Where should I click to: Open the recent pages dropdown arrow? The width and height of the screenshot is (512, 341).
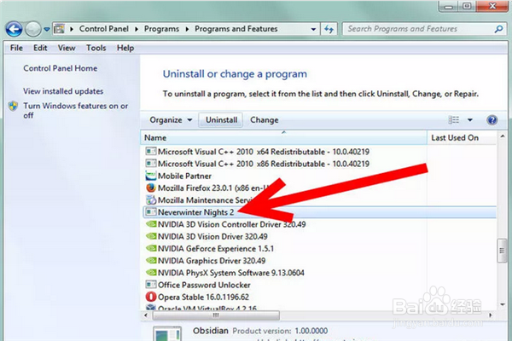[x=47, y=29]
